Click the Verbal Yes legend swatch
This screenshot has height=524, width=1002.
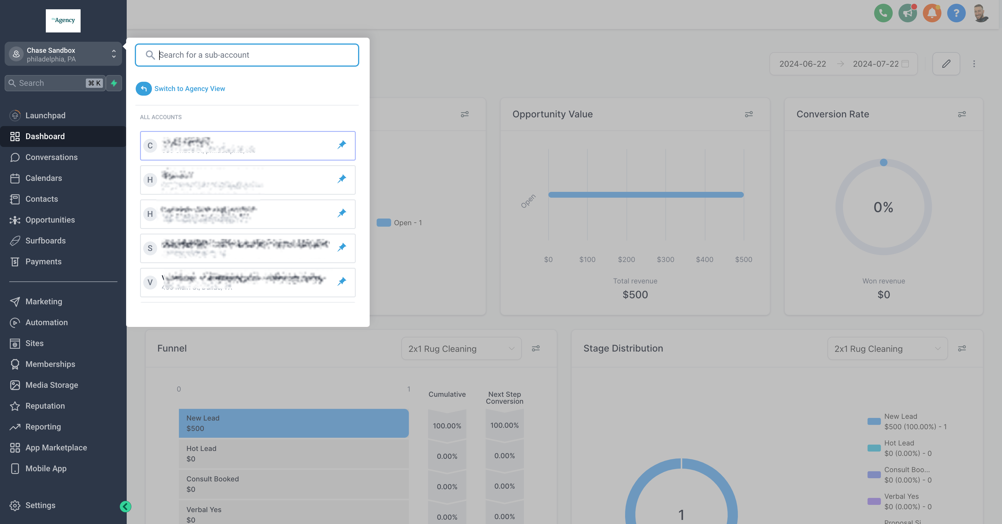pyautogui.click(x=874, y=501)
